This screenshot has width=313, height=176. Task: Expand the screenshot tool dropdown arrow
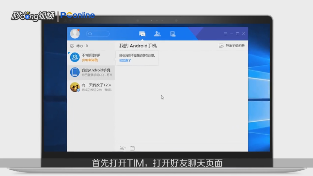pyautogui.click(x=125, y=148)
